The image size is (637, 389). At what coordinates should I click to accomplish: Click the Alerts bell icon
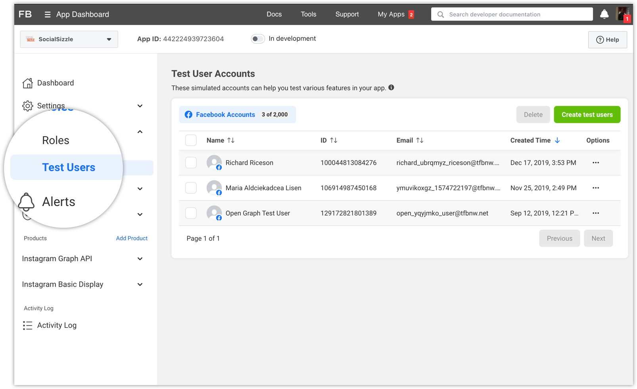[x=26, y=202]
